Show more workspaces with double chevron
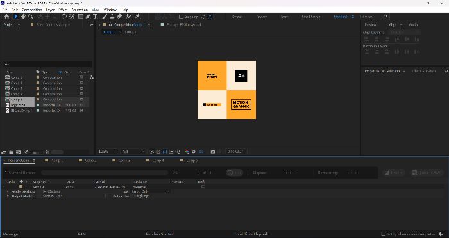This screenshot has height=238, width=449. 385,16
